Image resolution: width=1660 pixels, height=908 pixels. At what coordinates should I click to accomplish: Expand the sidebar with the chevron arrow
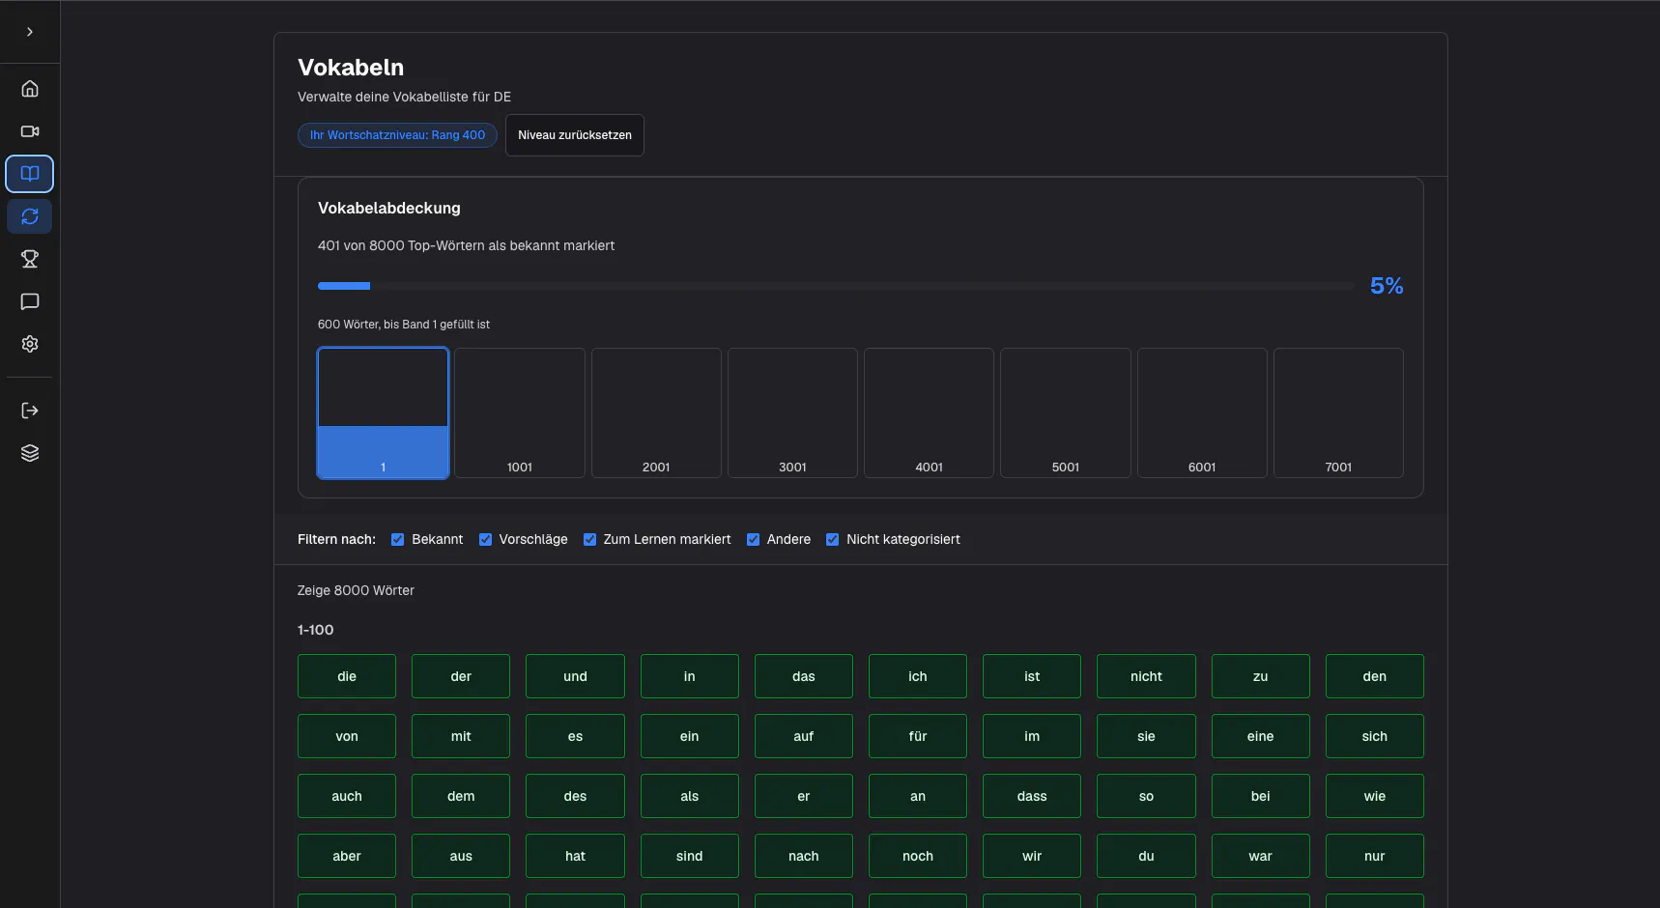pyautogui.click(x=30, y=32)
